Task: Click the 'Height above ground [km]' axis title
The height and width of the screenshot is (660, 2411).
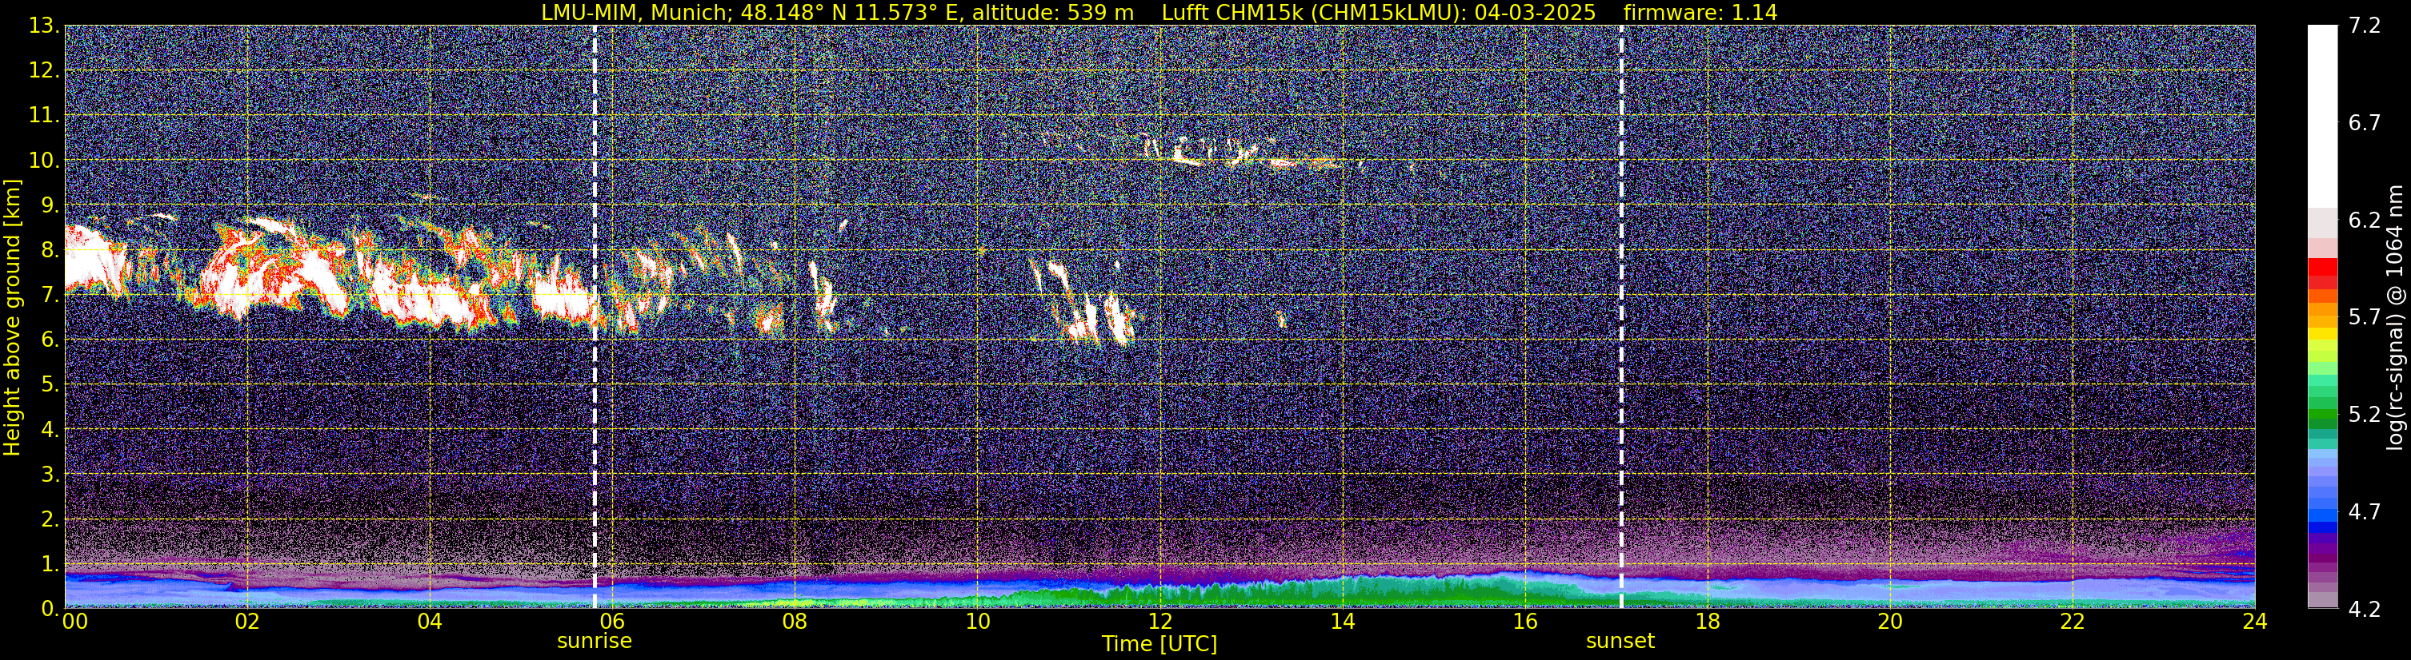Action: [12, 317]
